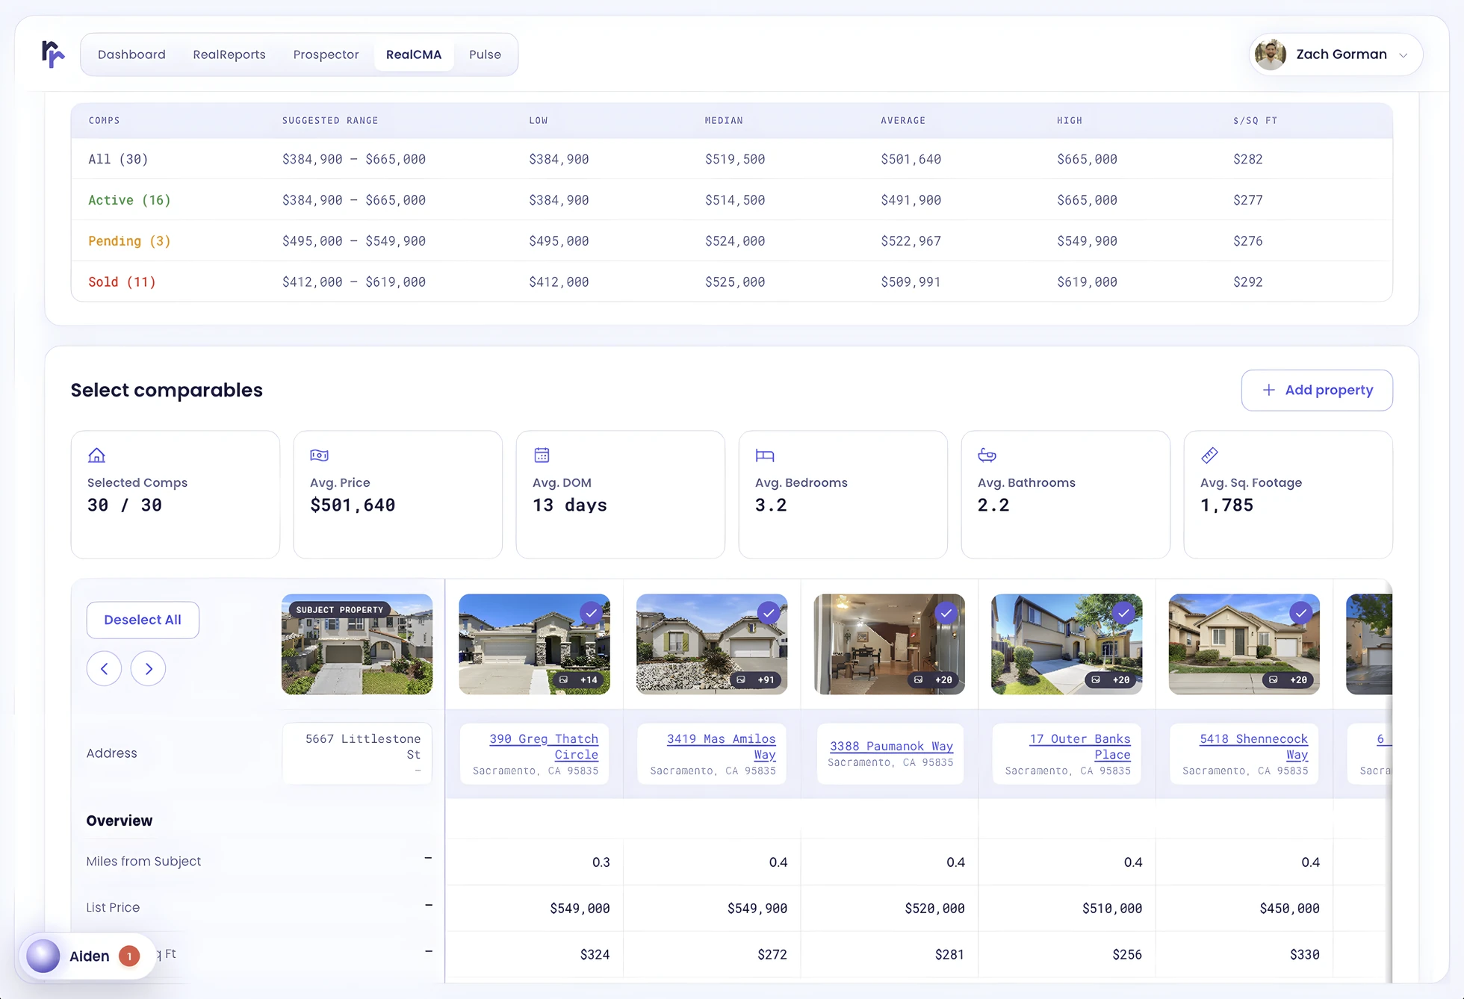
Task: Click the Deselect All button
Action: coord(143,620)
